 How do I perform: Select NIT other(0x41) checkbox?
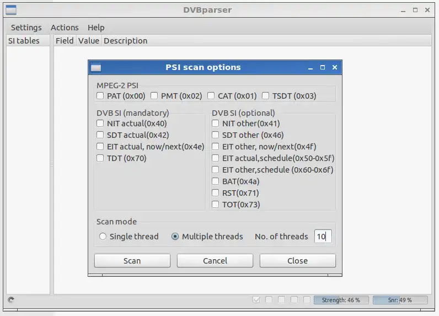[215, 123]
